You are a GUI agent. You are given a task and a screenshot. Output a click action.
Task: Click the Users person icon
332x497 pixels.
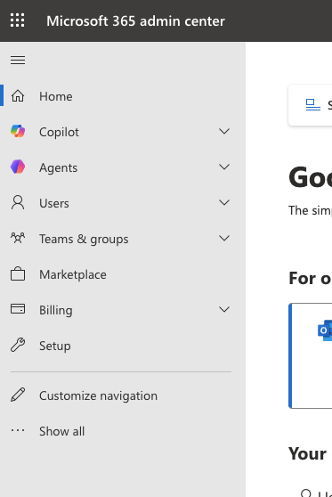coord(18,202)
